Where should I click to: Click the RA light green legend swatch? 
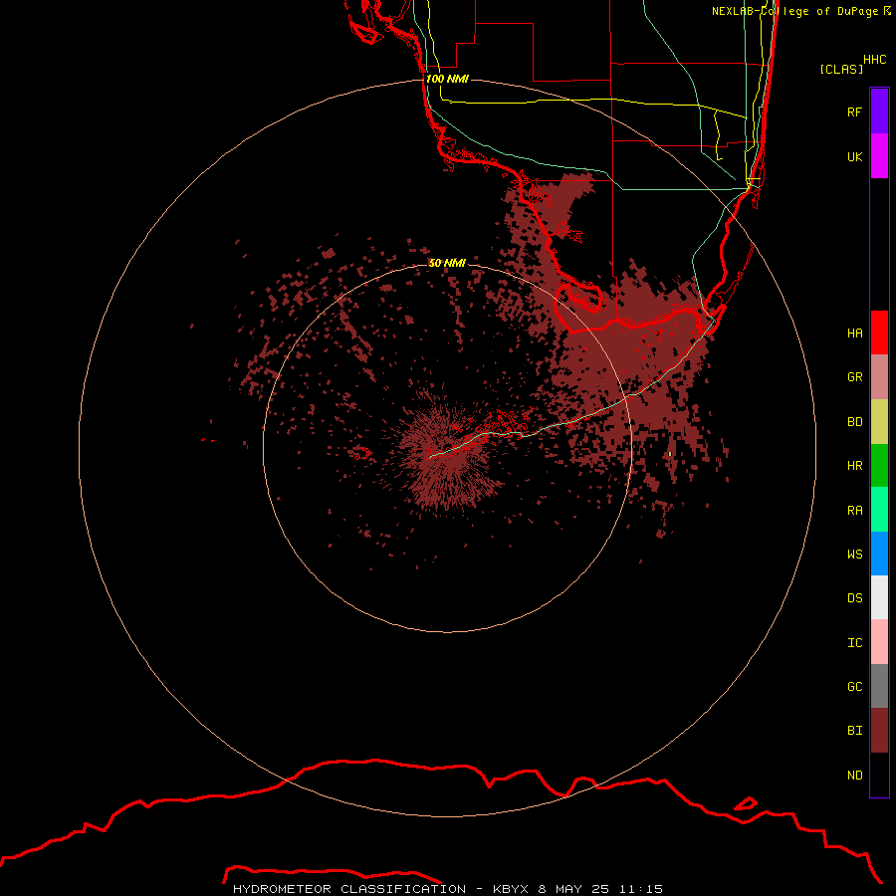point(879,510)
